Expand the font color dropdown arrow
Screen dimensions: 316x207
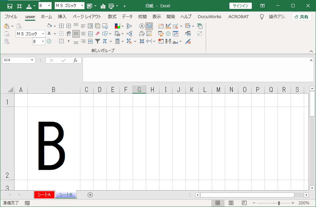(x=55, y=34)
